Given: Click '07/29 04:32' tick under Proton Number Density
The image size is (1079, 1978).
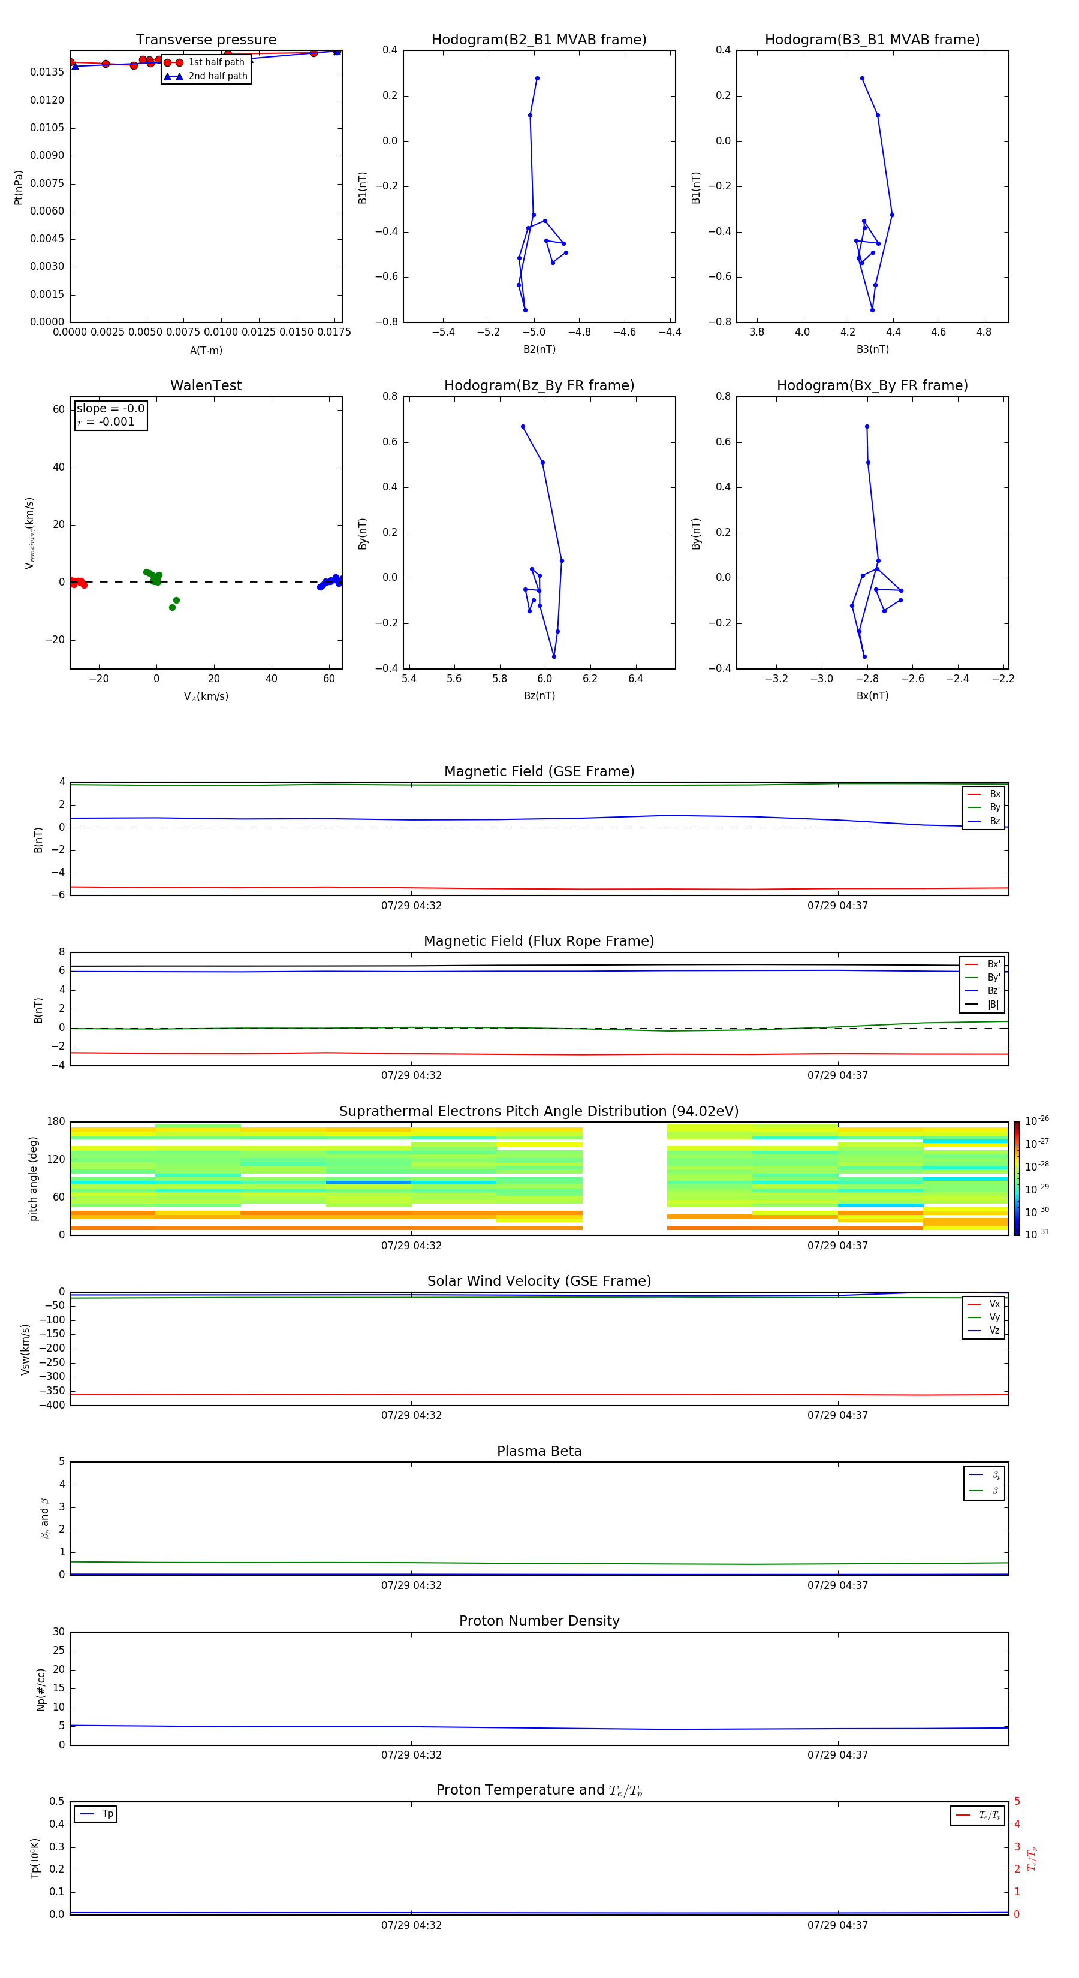Looking at the screenshot, I should pyautogui.click(x=412, y=1755).
